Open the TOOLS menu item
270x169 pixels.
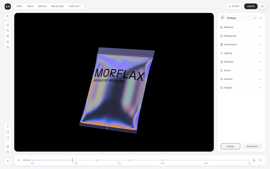coord(30,6)
